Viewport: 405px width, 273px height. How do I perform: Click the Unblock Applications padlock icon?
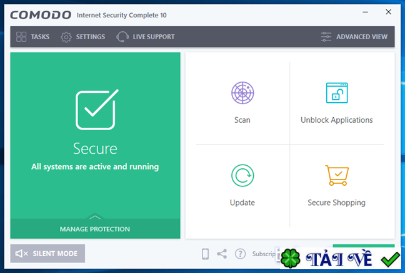click(337, 93)
